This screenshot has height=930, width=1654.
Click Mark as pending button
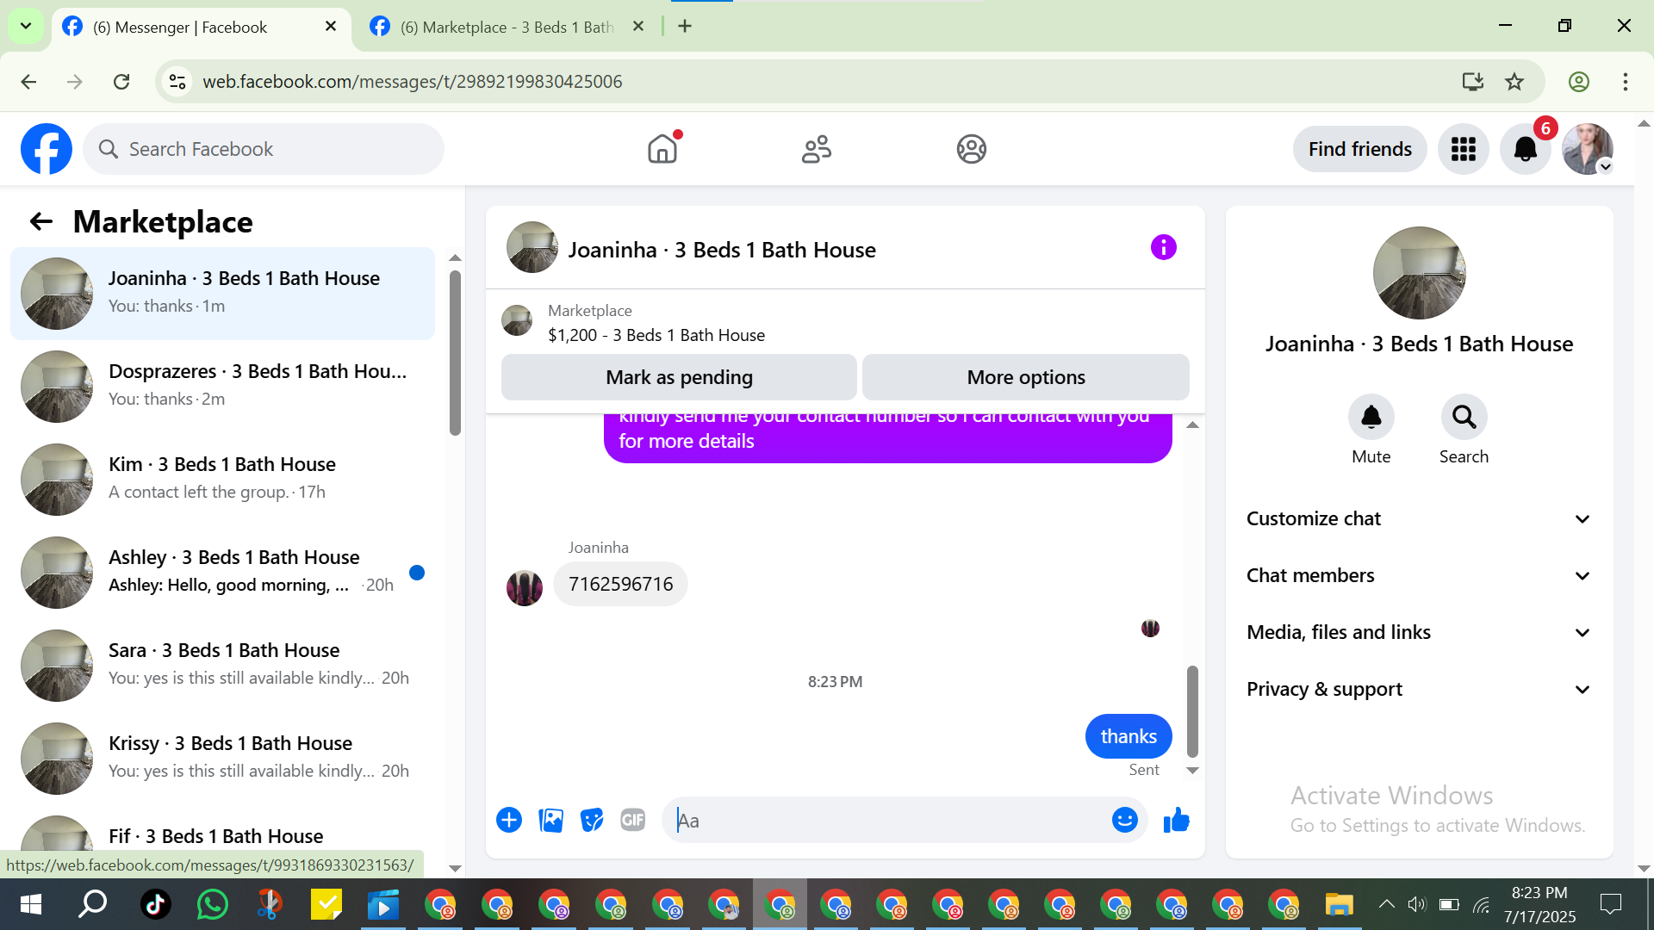tap(679, 377)
